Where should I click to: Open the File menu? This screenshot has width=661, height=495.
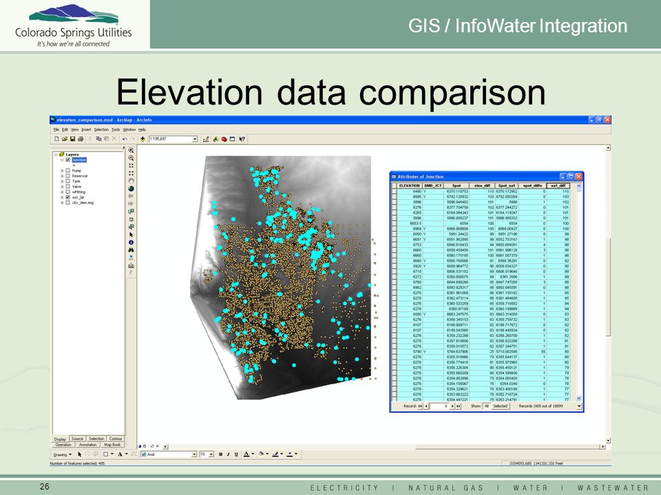[56, 130]
